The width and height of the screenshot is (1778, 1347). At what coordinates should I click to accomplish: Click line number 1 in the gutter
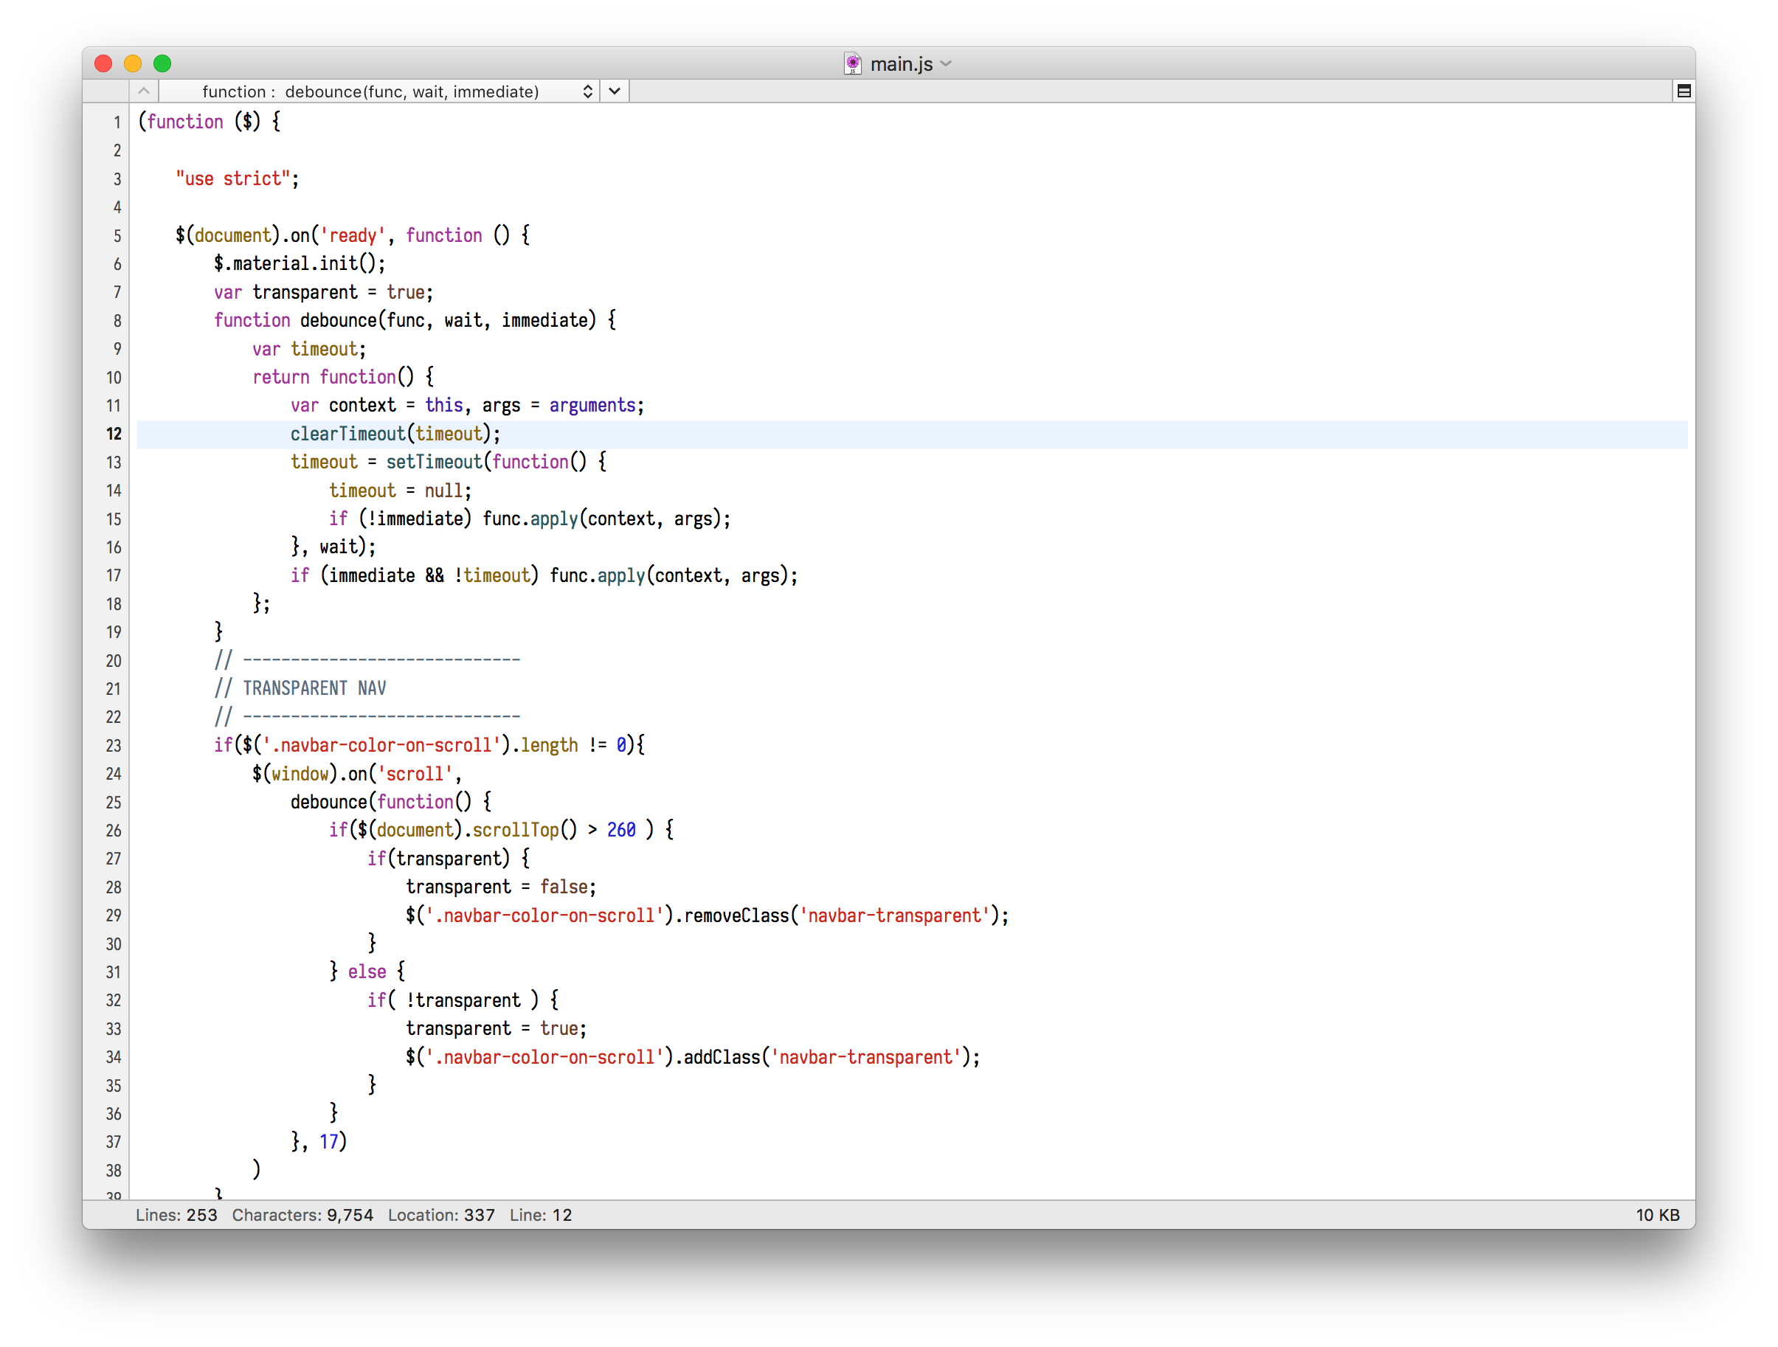pos(117,122)
